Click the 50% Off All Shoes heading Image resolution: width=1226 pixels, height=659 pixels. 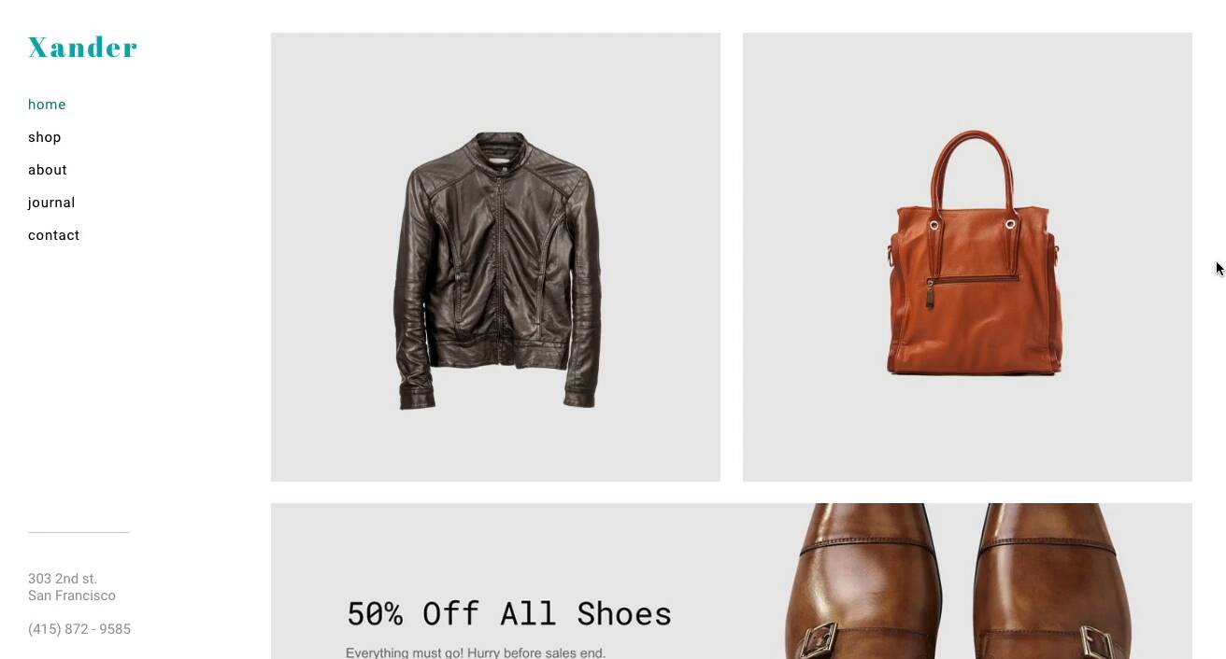(x=509, y=613)
